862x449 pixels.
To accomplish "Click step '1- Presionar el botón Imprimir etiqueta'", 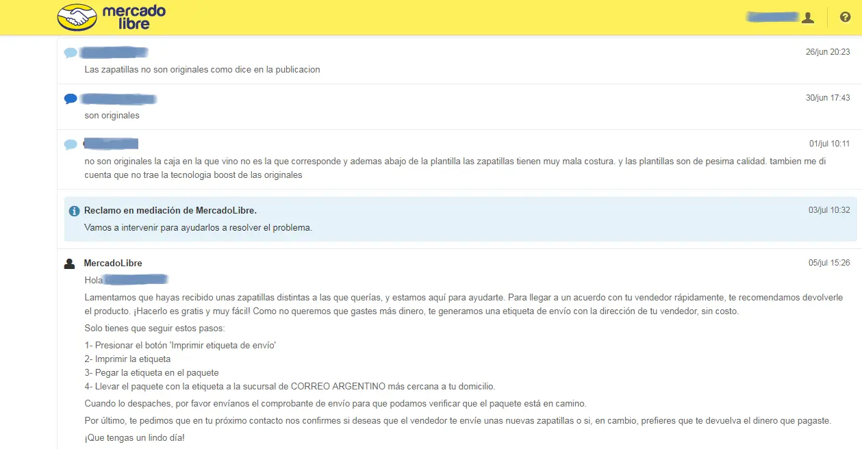I will tap(180, 346).
